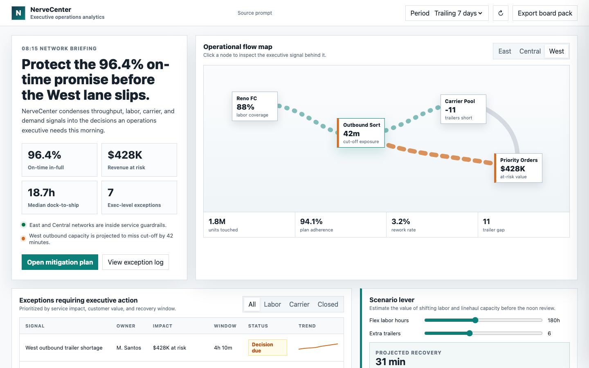589x368 pixels.
Task: Inspect the Carrier Pool node
Action: 463,109
